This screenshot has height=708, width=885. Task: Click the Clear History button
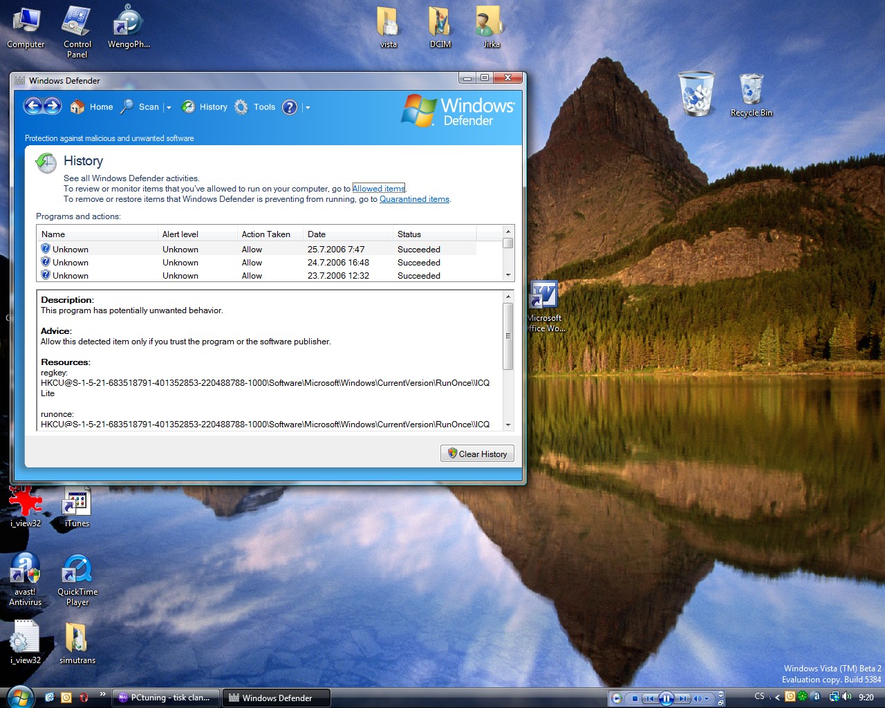477,454
